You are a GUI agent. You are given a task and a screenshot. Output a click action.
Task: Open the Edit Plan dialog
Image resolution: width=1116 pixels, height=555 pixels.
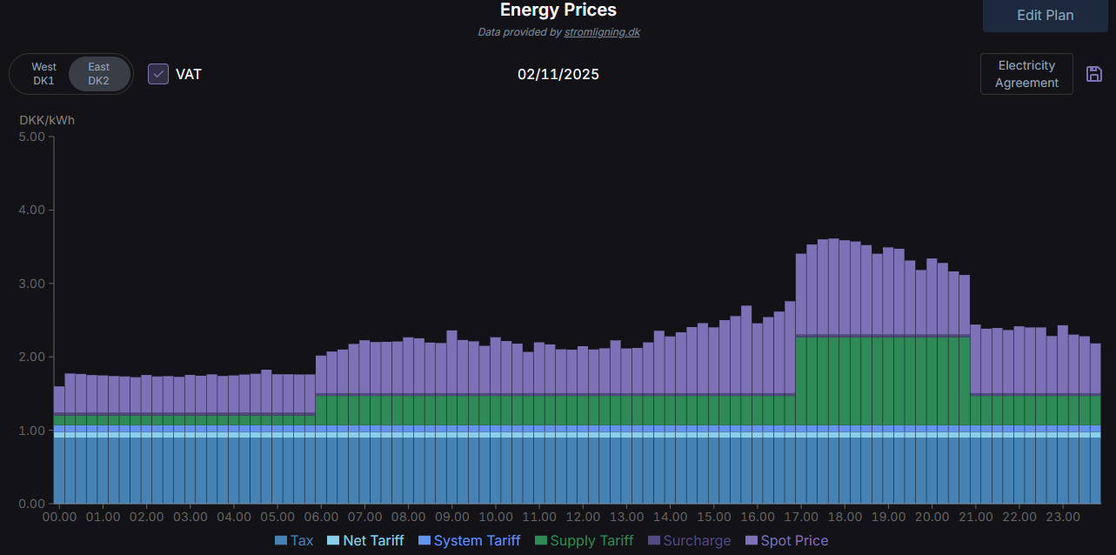(1045, 15)
